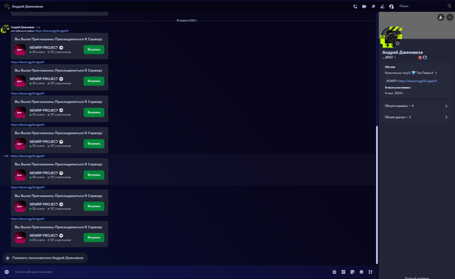Open the apps launcher icon in message bar
Viewport: 455px width, 279px height.
(x=370, y=272)
